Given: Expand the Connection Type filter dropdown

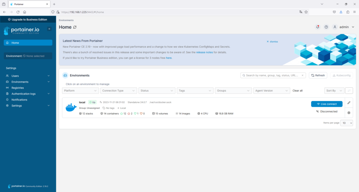Looking at the screenshot, I should tap(118, 90).
